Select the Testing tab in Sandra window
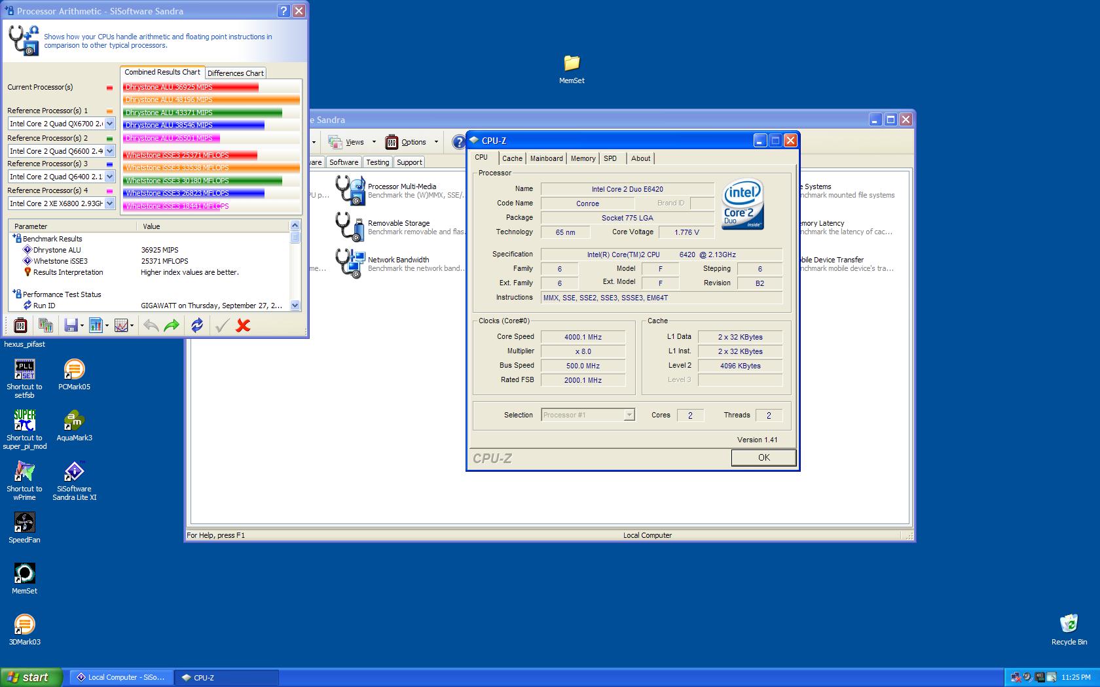1100x687 pixels. coord(377,162)
